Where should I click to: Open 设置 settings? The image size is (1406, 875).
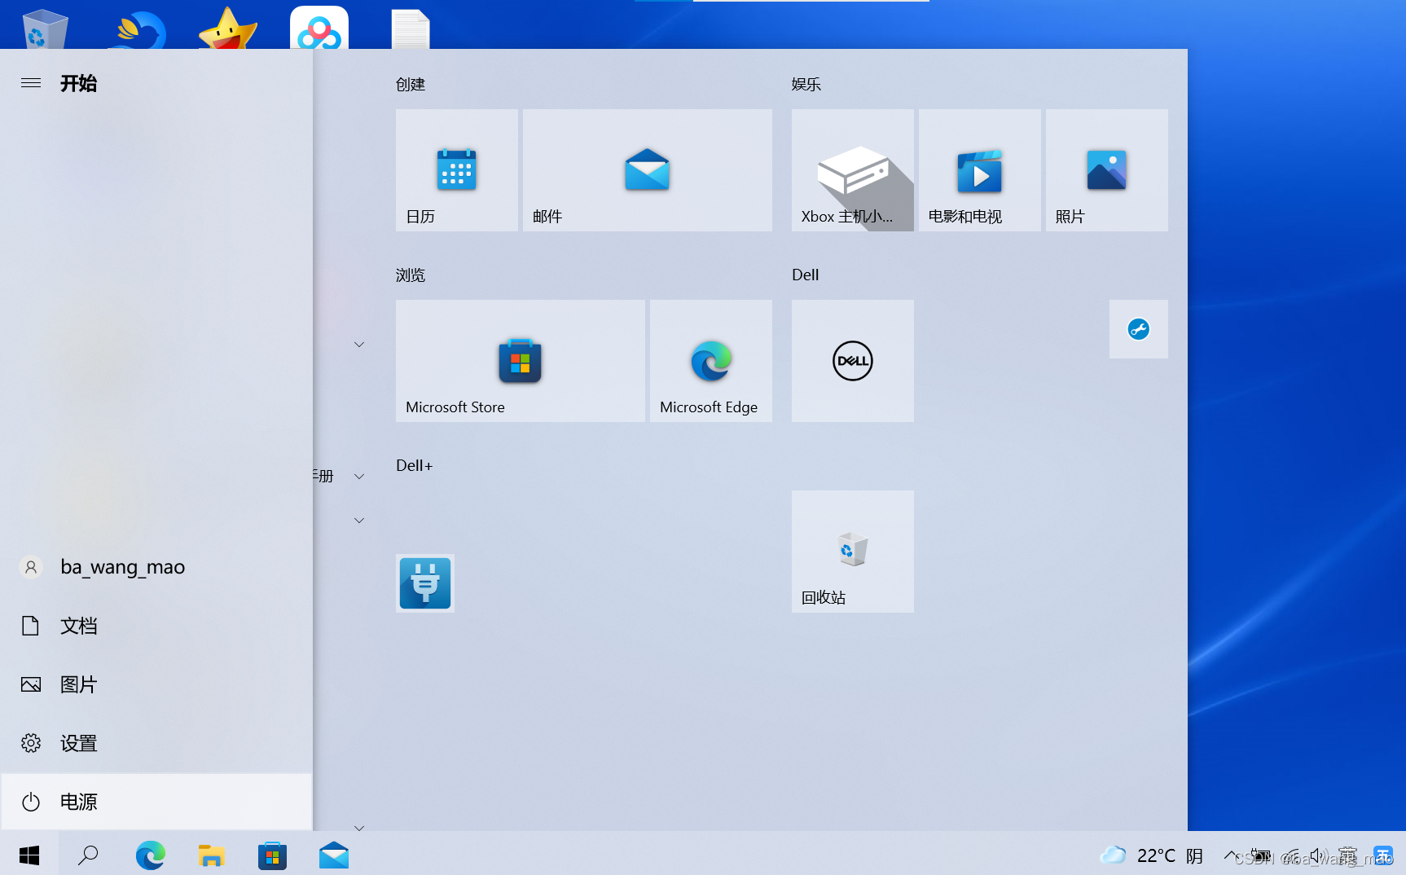156,743
